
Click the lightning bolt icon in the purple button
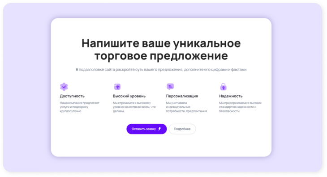pyautogui.click(x=159, y=129)
